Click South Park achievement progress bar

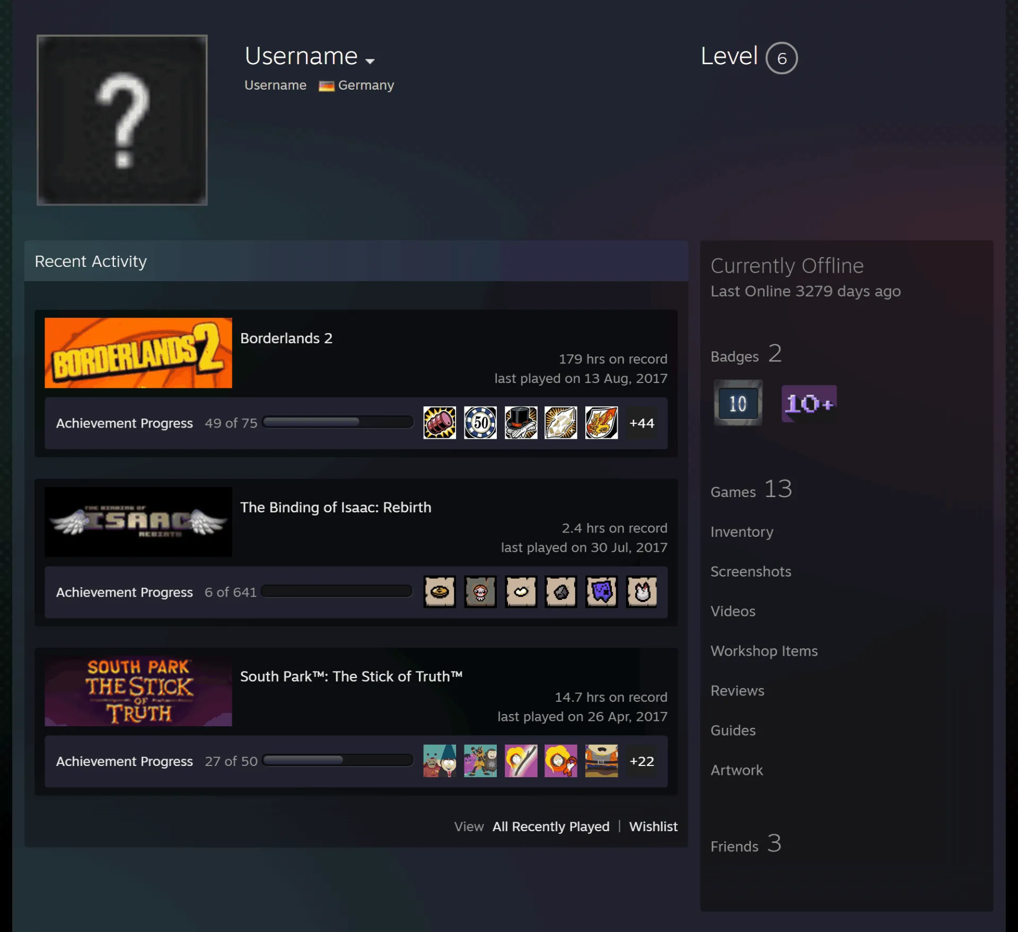pos(338,760)
